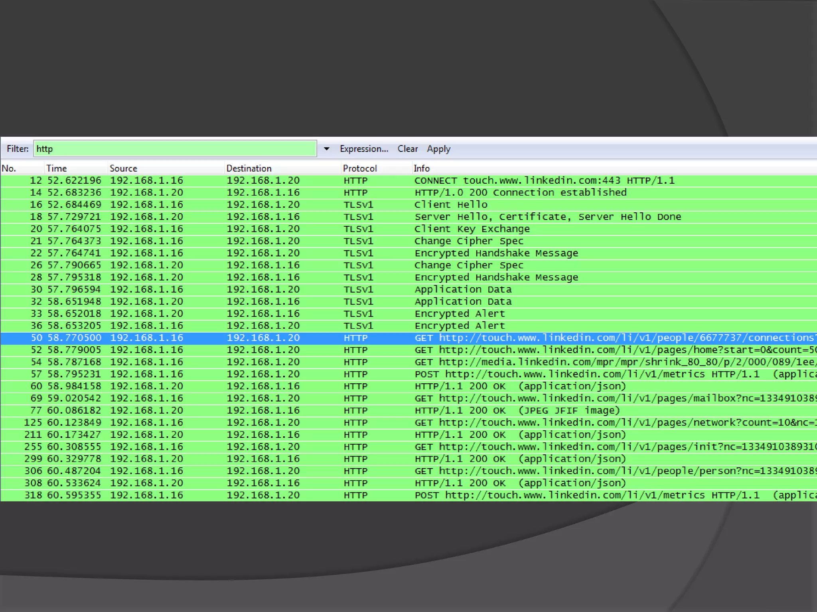This screenshot has width=817, height=612.
Task: Click the Expression... button
Action: [x=363, y=149]
